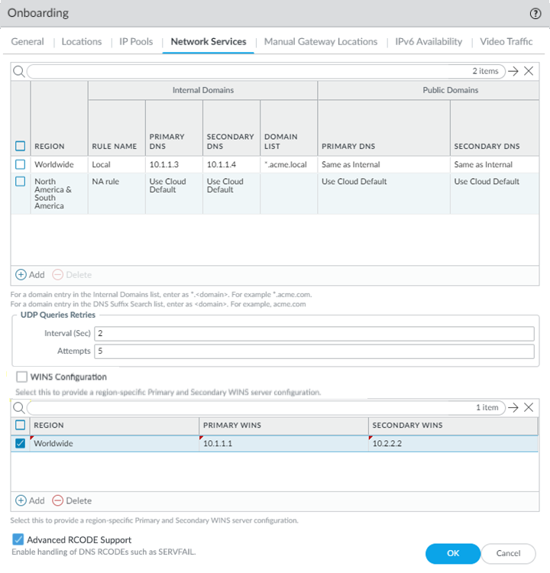Switch to the IP Pools tab
Viewport: 550px width, 573px height.
(x=136, y=42)
